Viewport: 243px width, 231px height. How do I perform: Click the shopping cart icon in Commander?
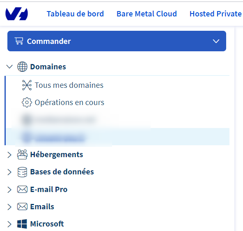point(19,41)
